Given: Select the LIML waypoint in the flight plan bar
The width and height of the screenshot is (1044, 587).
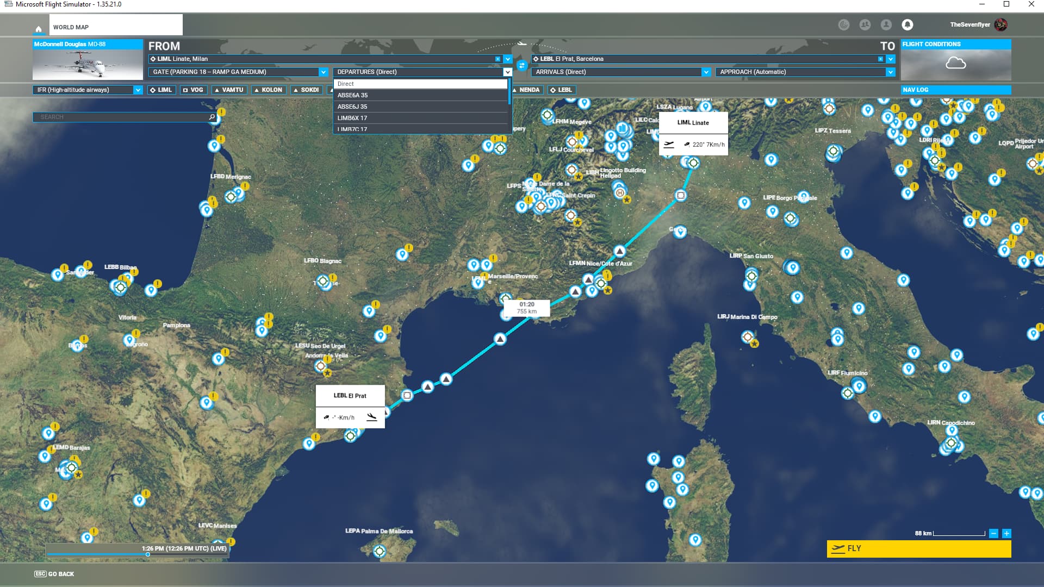Looking at the screenshot, I should coord(161,90).
